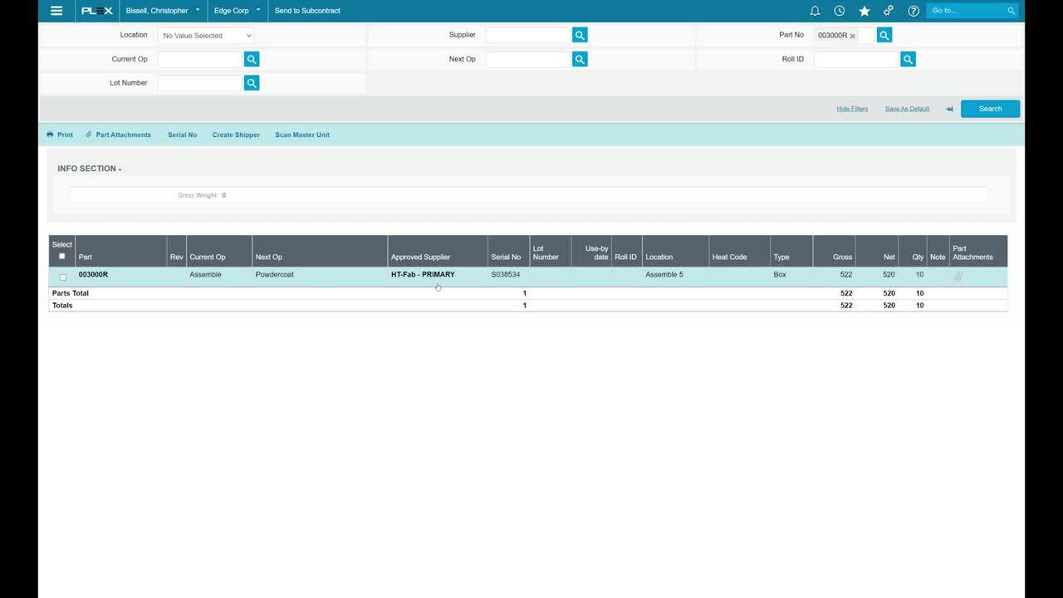Viewport: 1063px width, 598px height.
Task: Click the Net column header
Action: point(877,251)
